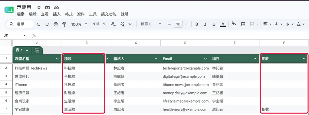
Task: Open horizontal align options
Action: [267, 24]
